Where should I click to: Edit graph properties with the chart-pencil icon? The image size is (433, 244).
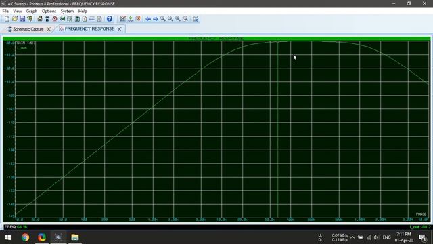pos(123,19)
